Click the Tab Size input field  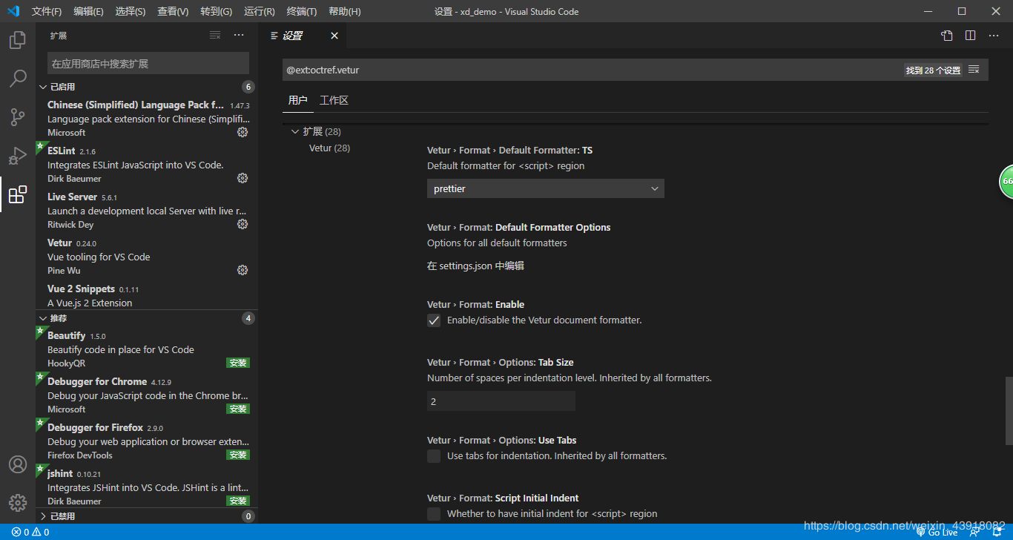tap(501, 401)
